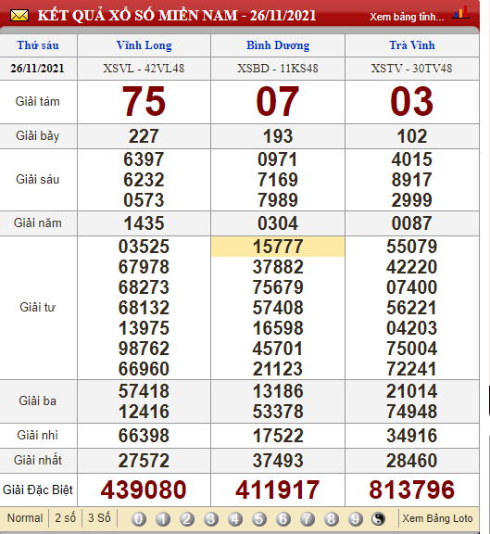Open the Trà Vinh province link
The width and height of the screenshot is (490, 534).
(412, 45)
